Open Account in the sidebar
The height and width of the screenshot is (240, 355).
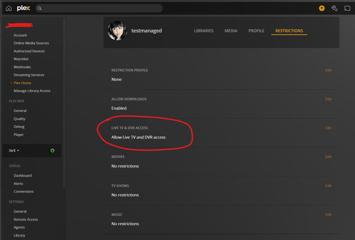tap(20, 35)
